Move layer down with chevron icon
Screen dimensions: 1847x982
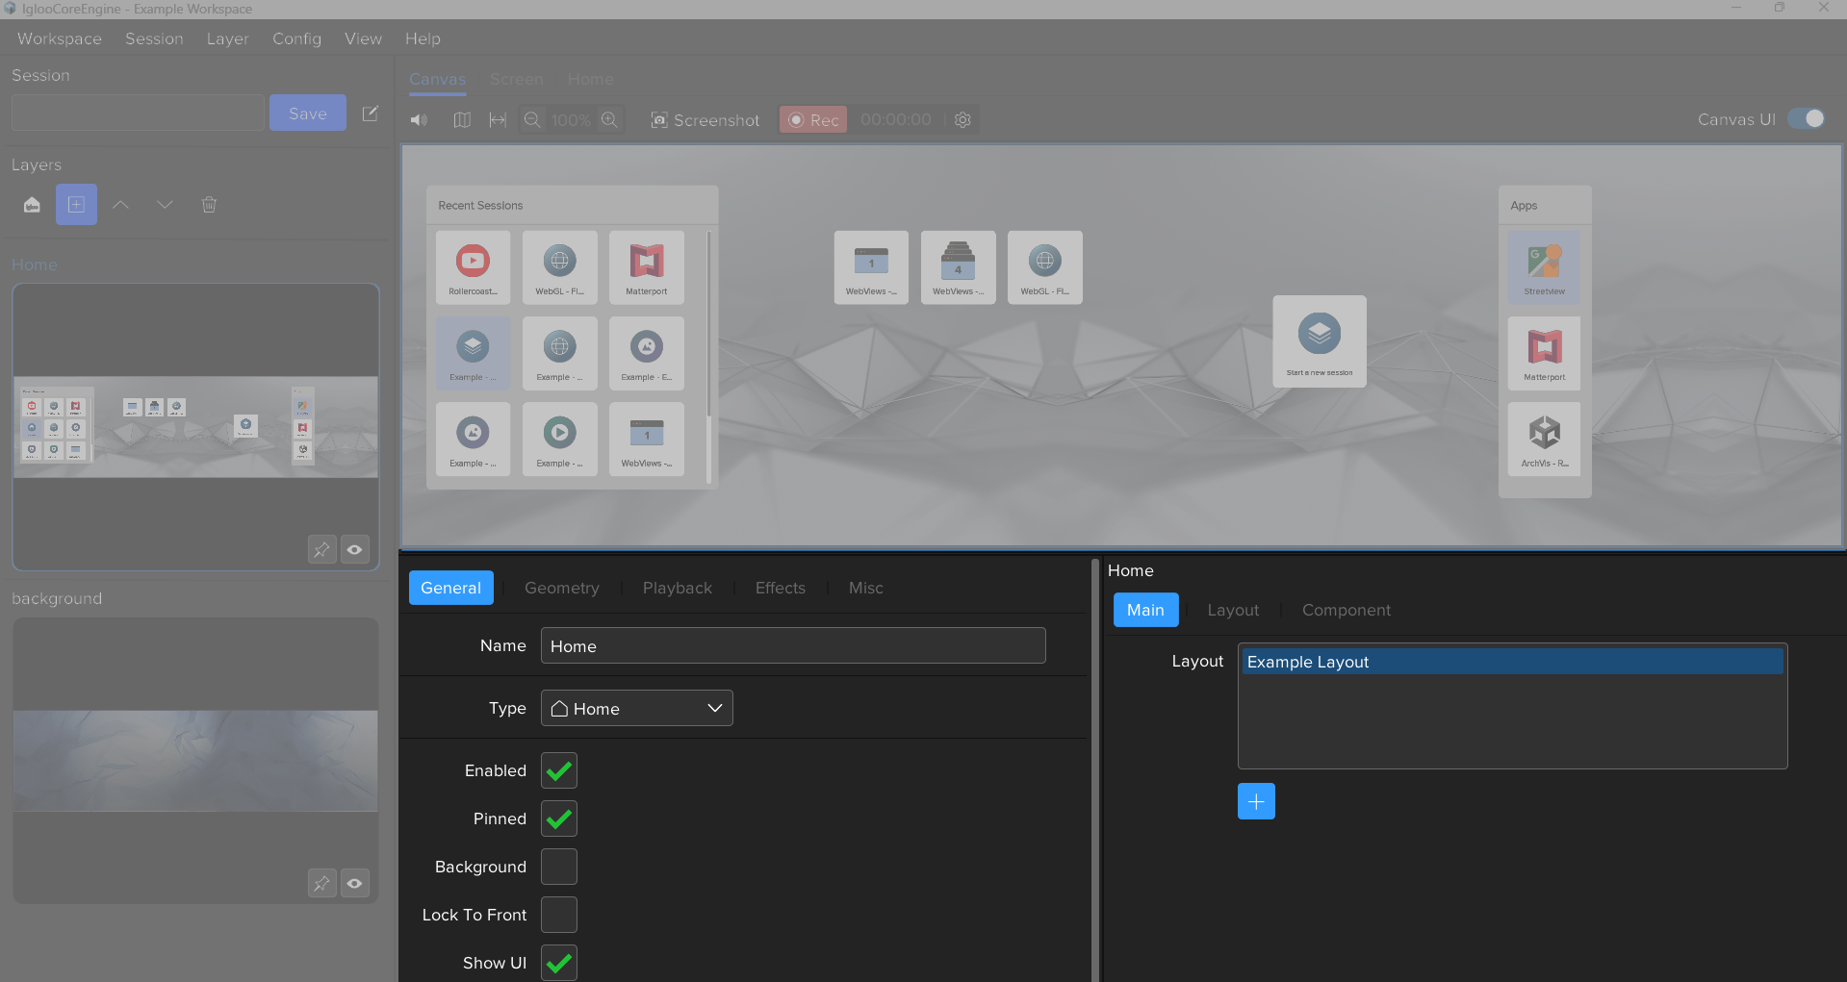click(x=165, y=205)
